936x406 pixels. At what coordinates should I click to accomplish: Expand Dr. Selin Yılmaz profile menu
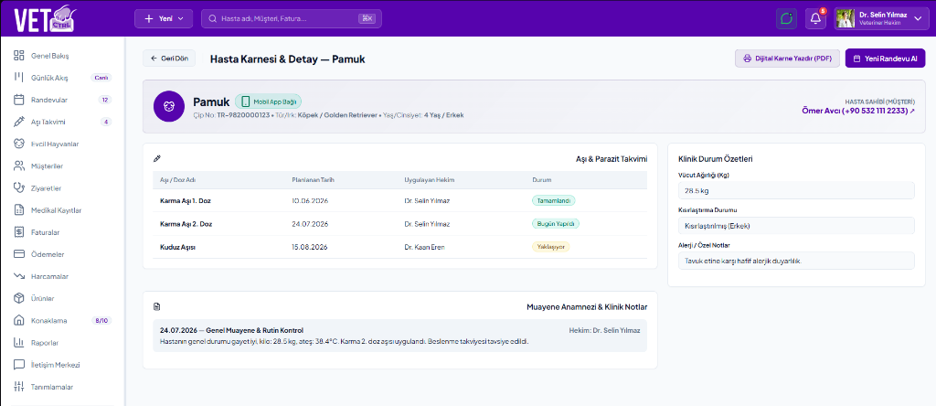(x=880, y=18)
